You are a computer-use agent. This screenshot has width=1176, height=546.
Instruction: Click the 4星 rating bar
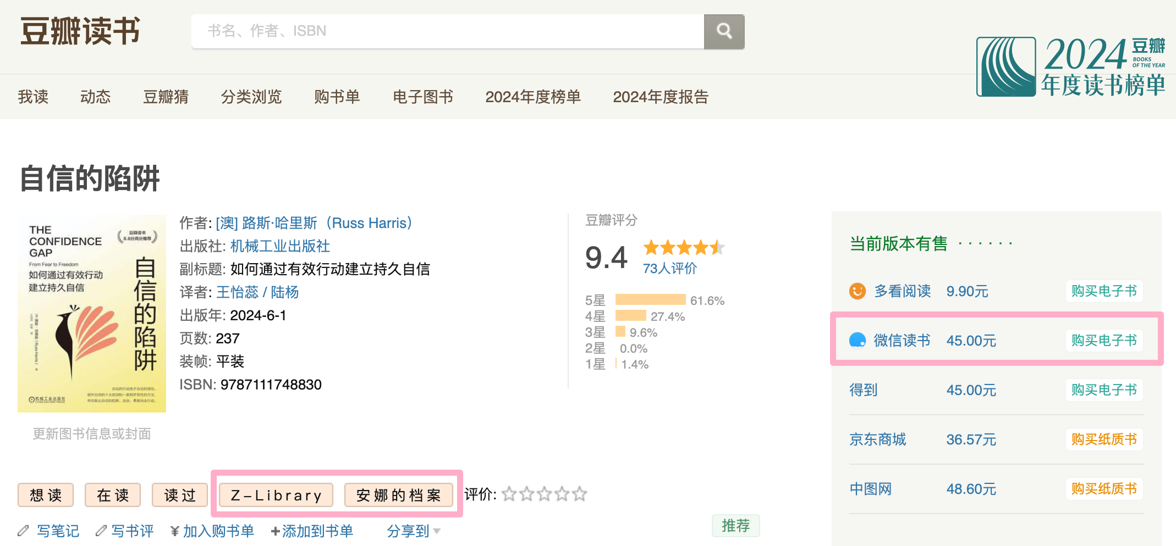coord(631,316)
